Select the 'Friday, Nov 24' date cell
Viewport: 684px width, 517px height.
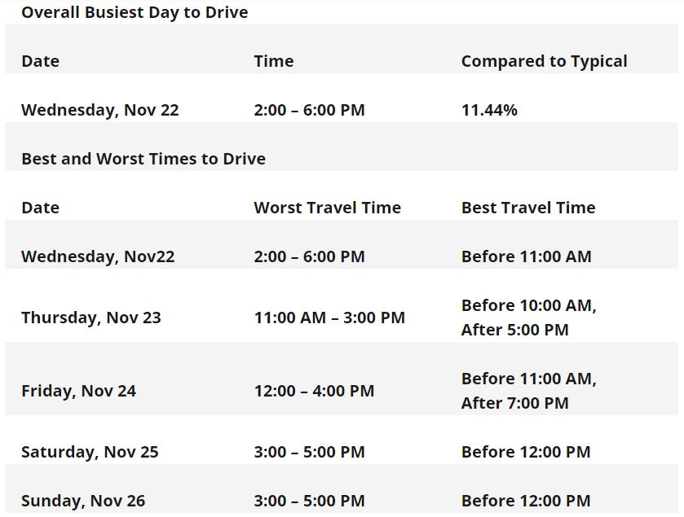(x=78, y=391)
